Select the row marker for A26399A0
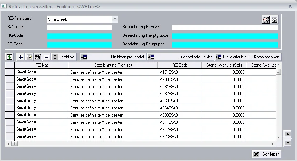Image resolution: width=297 pixels, height=161 pixels. (x=10, y=101)
